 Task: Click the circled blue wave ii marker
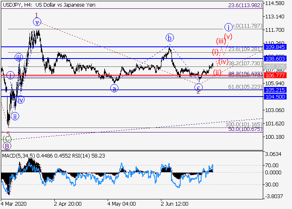tap(15, 116)
